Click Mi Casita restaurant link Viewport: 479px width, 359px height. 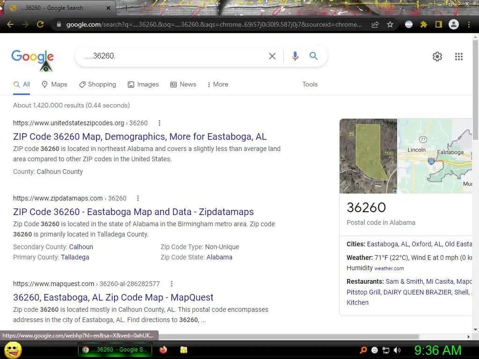440,281
